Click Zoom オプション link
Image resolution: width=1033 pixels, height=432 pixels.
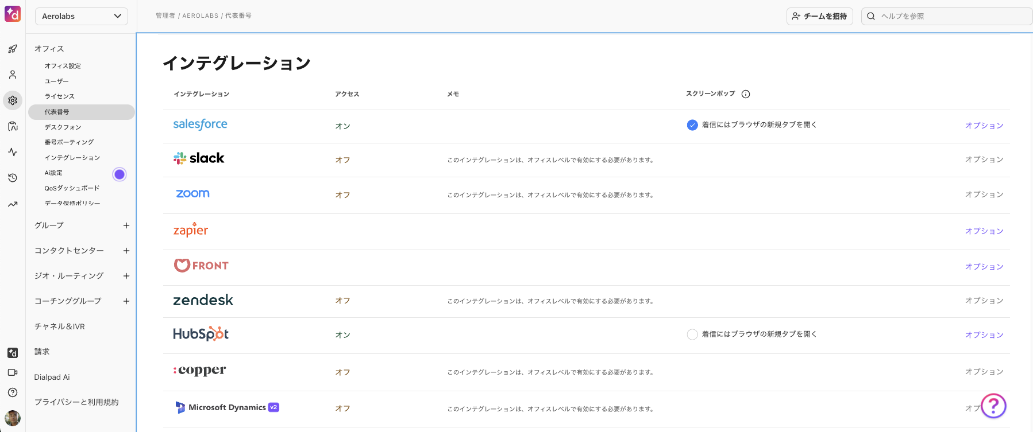(x=984, y=194)
